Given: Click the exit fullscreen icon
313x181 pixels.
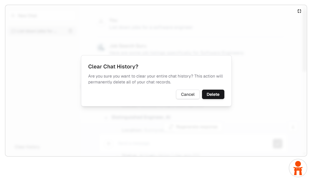Looking at the screenshot, I should [x=299, y=11].
